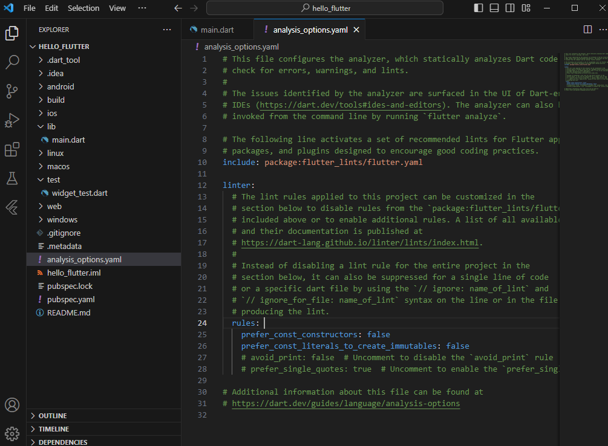Switch to the main.dart tab
Image resolution: width=608 pixels, height=446 pixels.
[x=217, y=30]
